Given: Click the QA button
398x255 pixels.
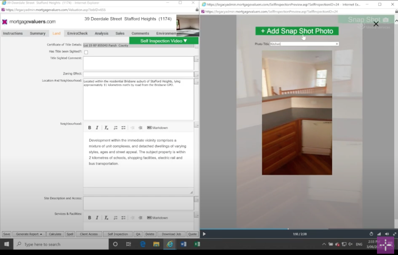Looking at the screenshot, I should (138, 234).
